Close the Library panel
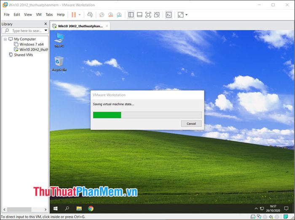 pyautogui.click(x=46, y=24)
